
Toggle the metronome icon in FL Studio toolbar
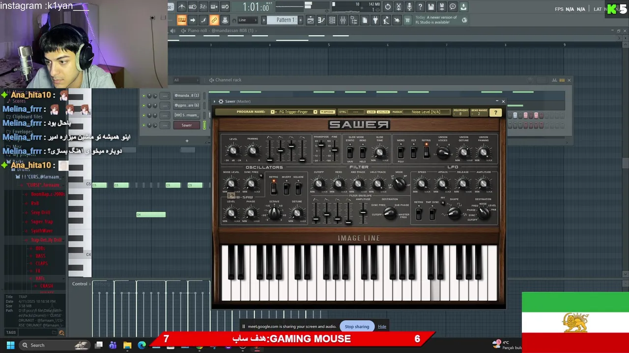182,7
